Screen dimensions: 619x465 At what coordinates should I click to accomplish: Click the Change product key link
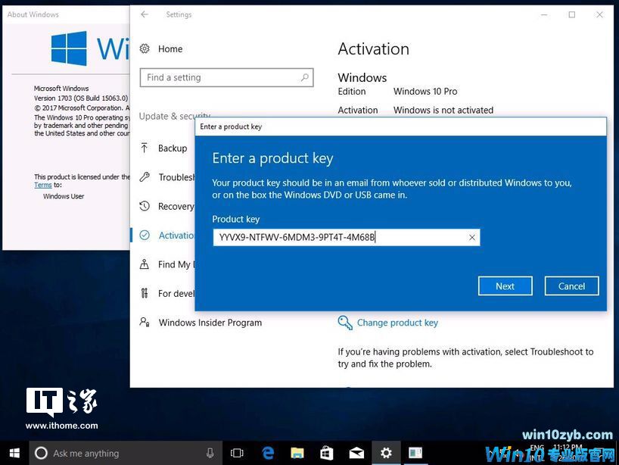(x=397, y=323)
